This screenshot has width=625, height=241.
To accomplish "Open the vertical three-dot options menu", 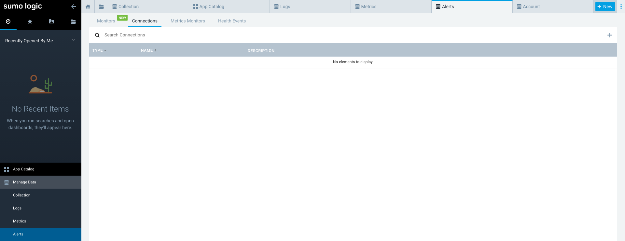I will [621, 7].
